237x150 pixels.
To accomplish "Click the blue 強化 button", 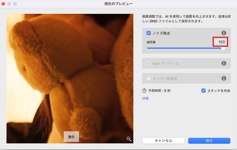I will (x=209, y=141).
